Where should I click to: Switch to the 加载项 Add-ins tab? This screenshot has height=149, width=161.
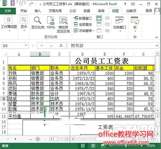click(131, 11)
